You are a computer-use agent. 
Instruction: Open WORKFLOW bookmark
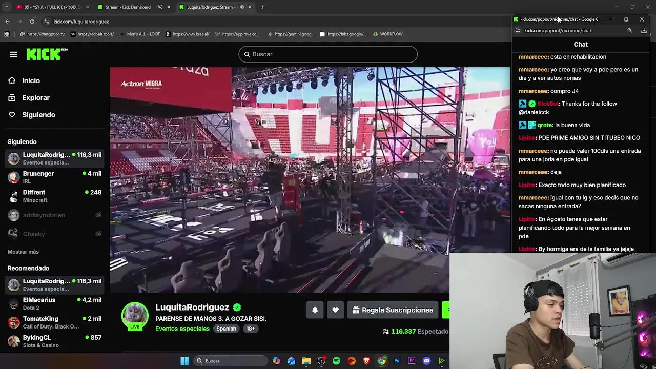387,34
